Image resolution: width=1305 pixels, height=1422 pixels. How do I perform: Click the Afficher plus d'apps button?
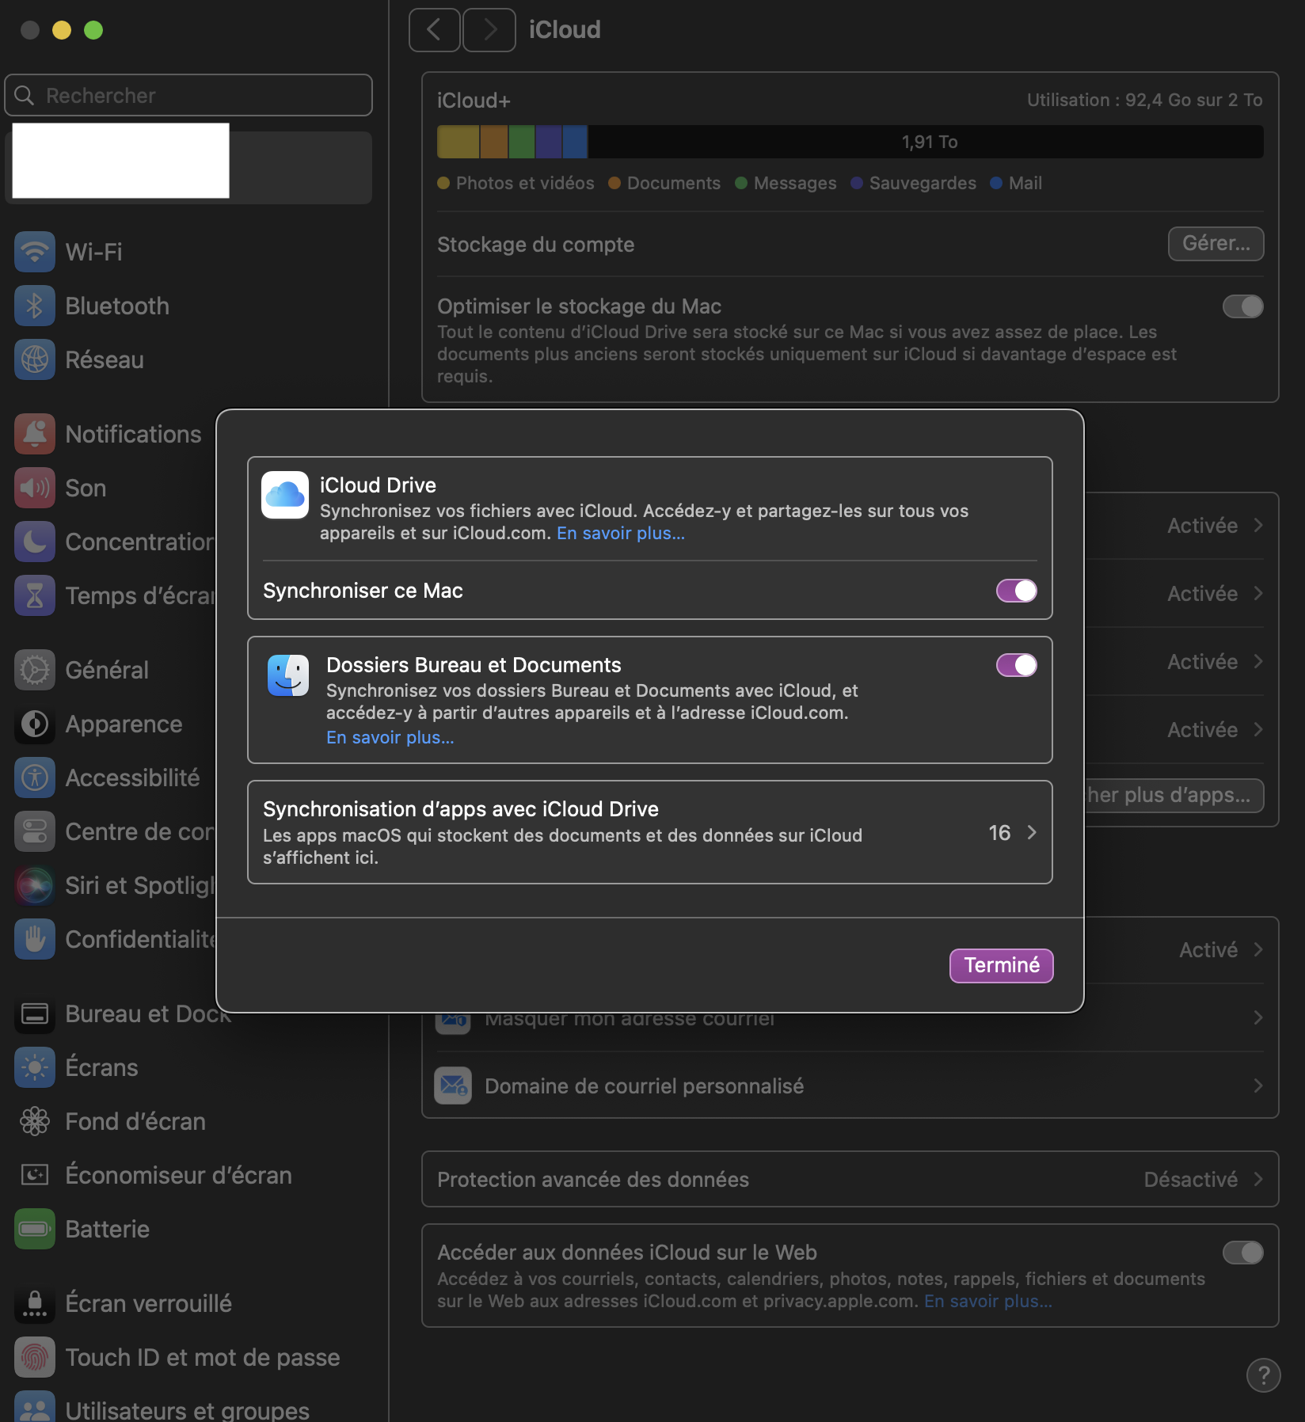[1174, 795]
